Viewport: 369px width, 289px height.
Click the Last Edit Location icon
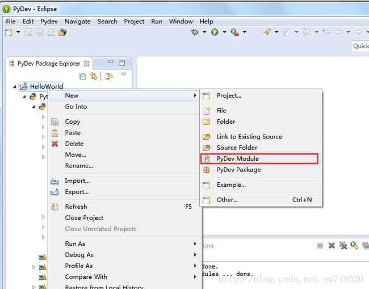pos(326,32)
